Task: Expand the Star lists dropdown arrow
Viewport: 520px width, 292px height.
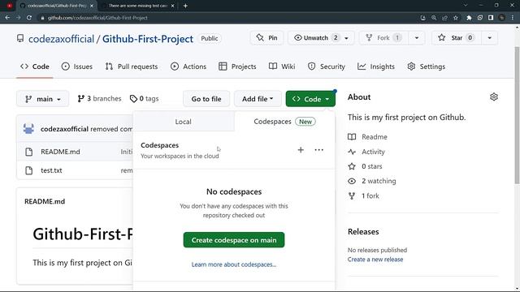Action: point(489,38)
